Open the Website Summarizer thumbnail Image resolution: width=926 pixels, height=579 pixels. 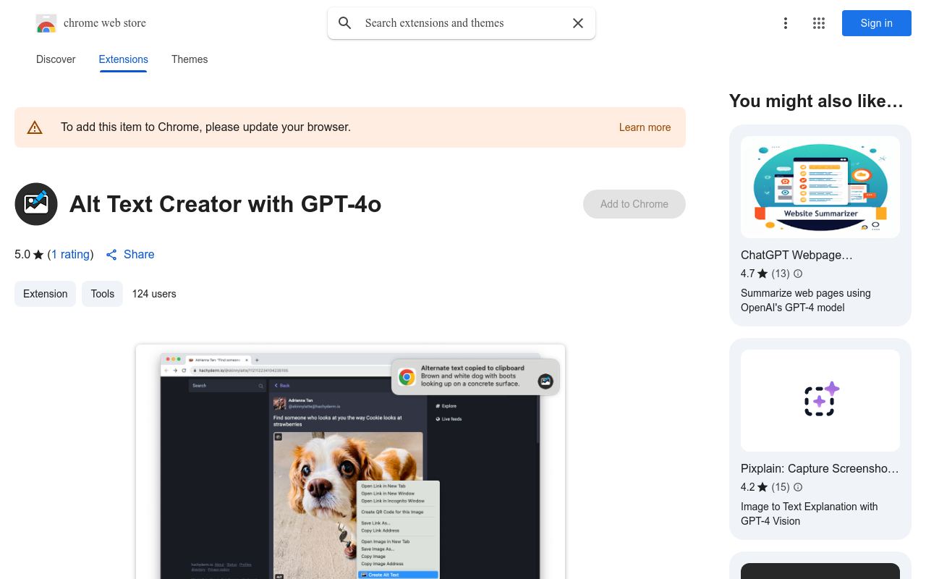tap(820, 187)
